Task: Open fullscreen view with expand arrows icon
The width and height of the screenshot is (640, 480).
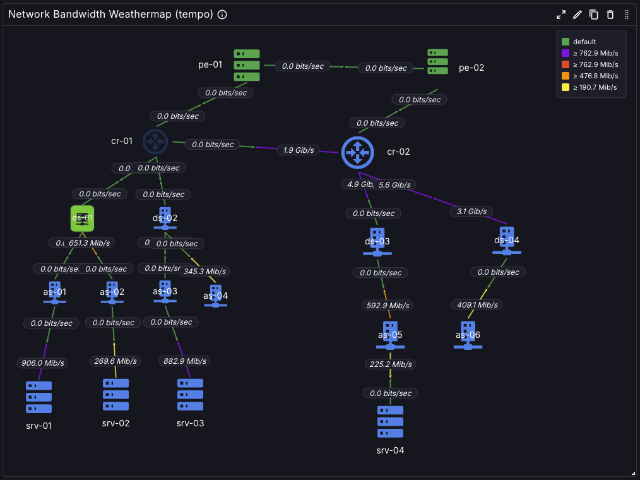Action: point(561,15)
